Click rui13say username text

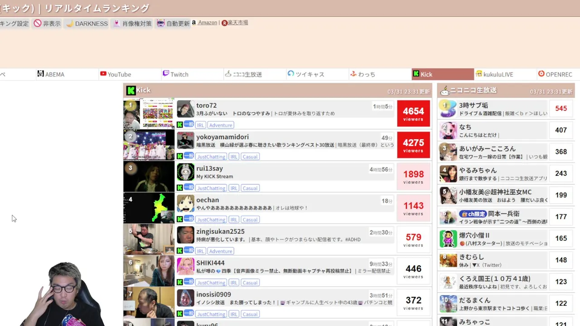click(209, 168)
